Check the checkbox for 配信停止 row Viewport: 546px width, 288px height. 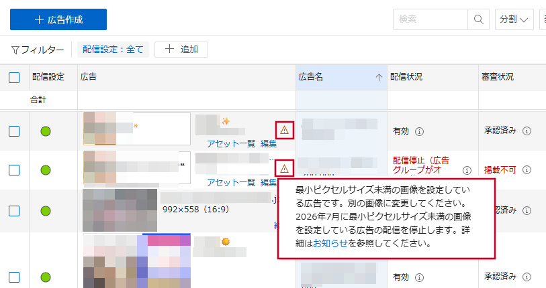pos(14,170)
